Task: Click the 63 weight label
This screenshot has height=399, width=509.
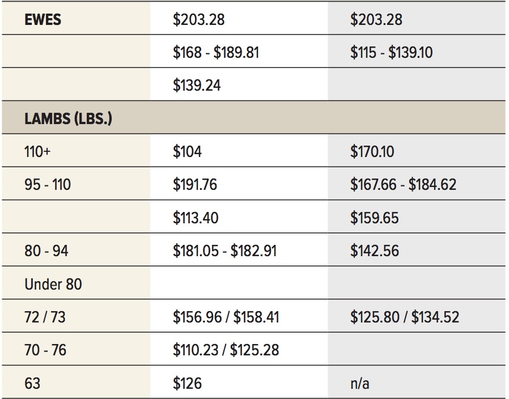Action: tap(32, 384)
